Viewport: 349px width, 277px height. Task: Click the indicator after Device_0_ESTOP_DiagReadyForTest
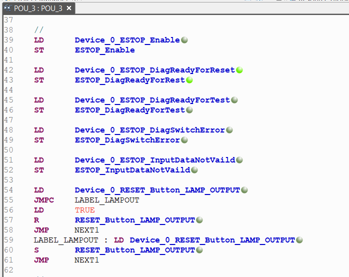pyautogui.click(x=234, y=100)
